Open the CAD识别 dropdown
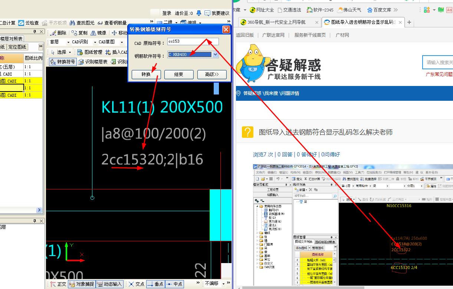The image size is (453, 289). click(95, 42)
